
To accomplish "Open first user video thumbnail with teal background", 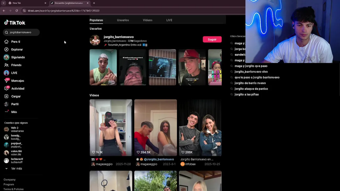I will pyautogui.click(x=103, y=67).
